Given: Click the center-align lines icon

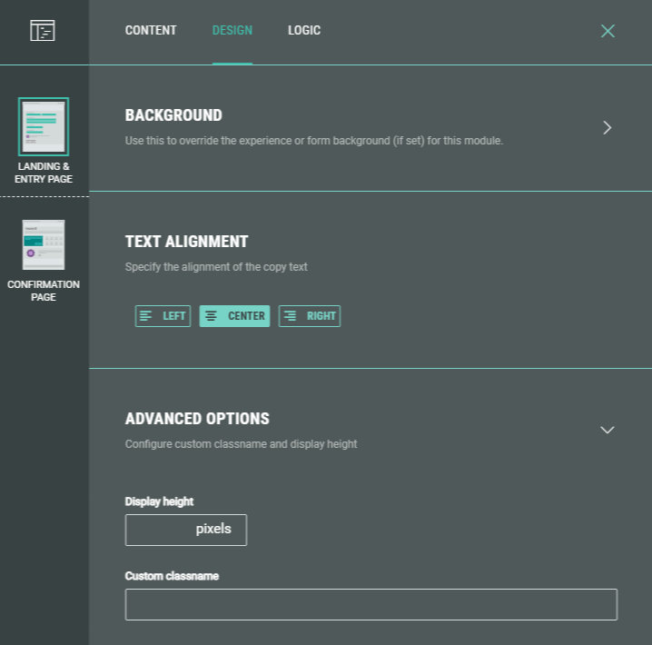Looking at the screenshot, I should 212,316.
